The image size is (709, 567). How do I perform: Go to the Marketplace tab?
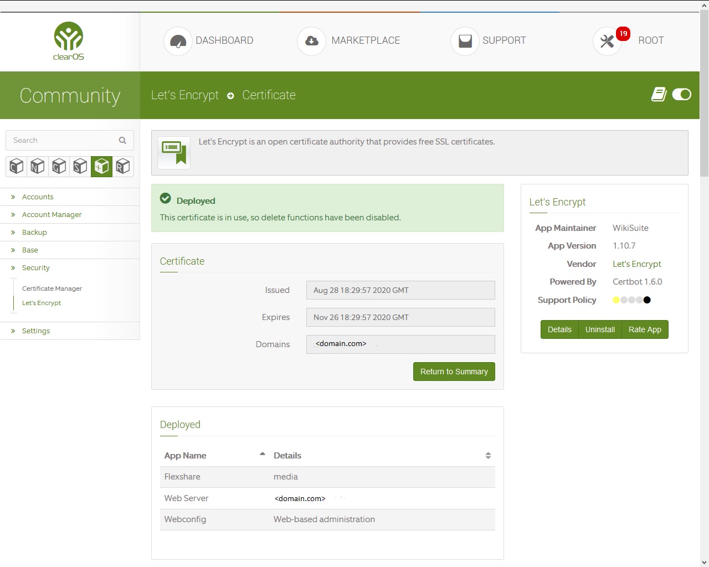point(366,40)
